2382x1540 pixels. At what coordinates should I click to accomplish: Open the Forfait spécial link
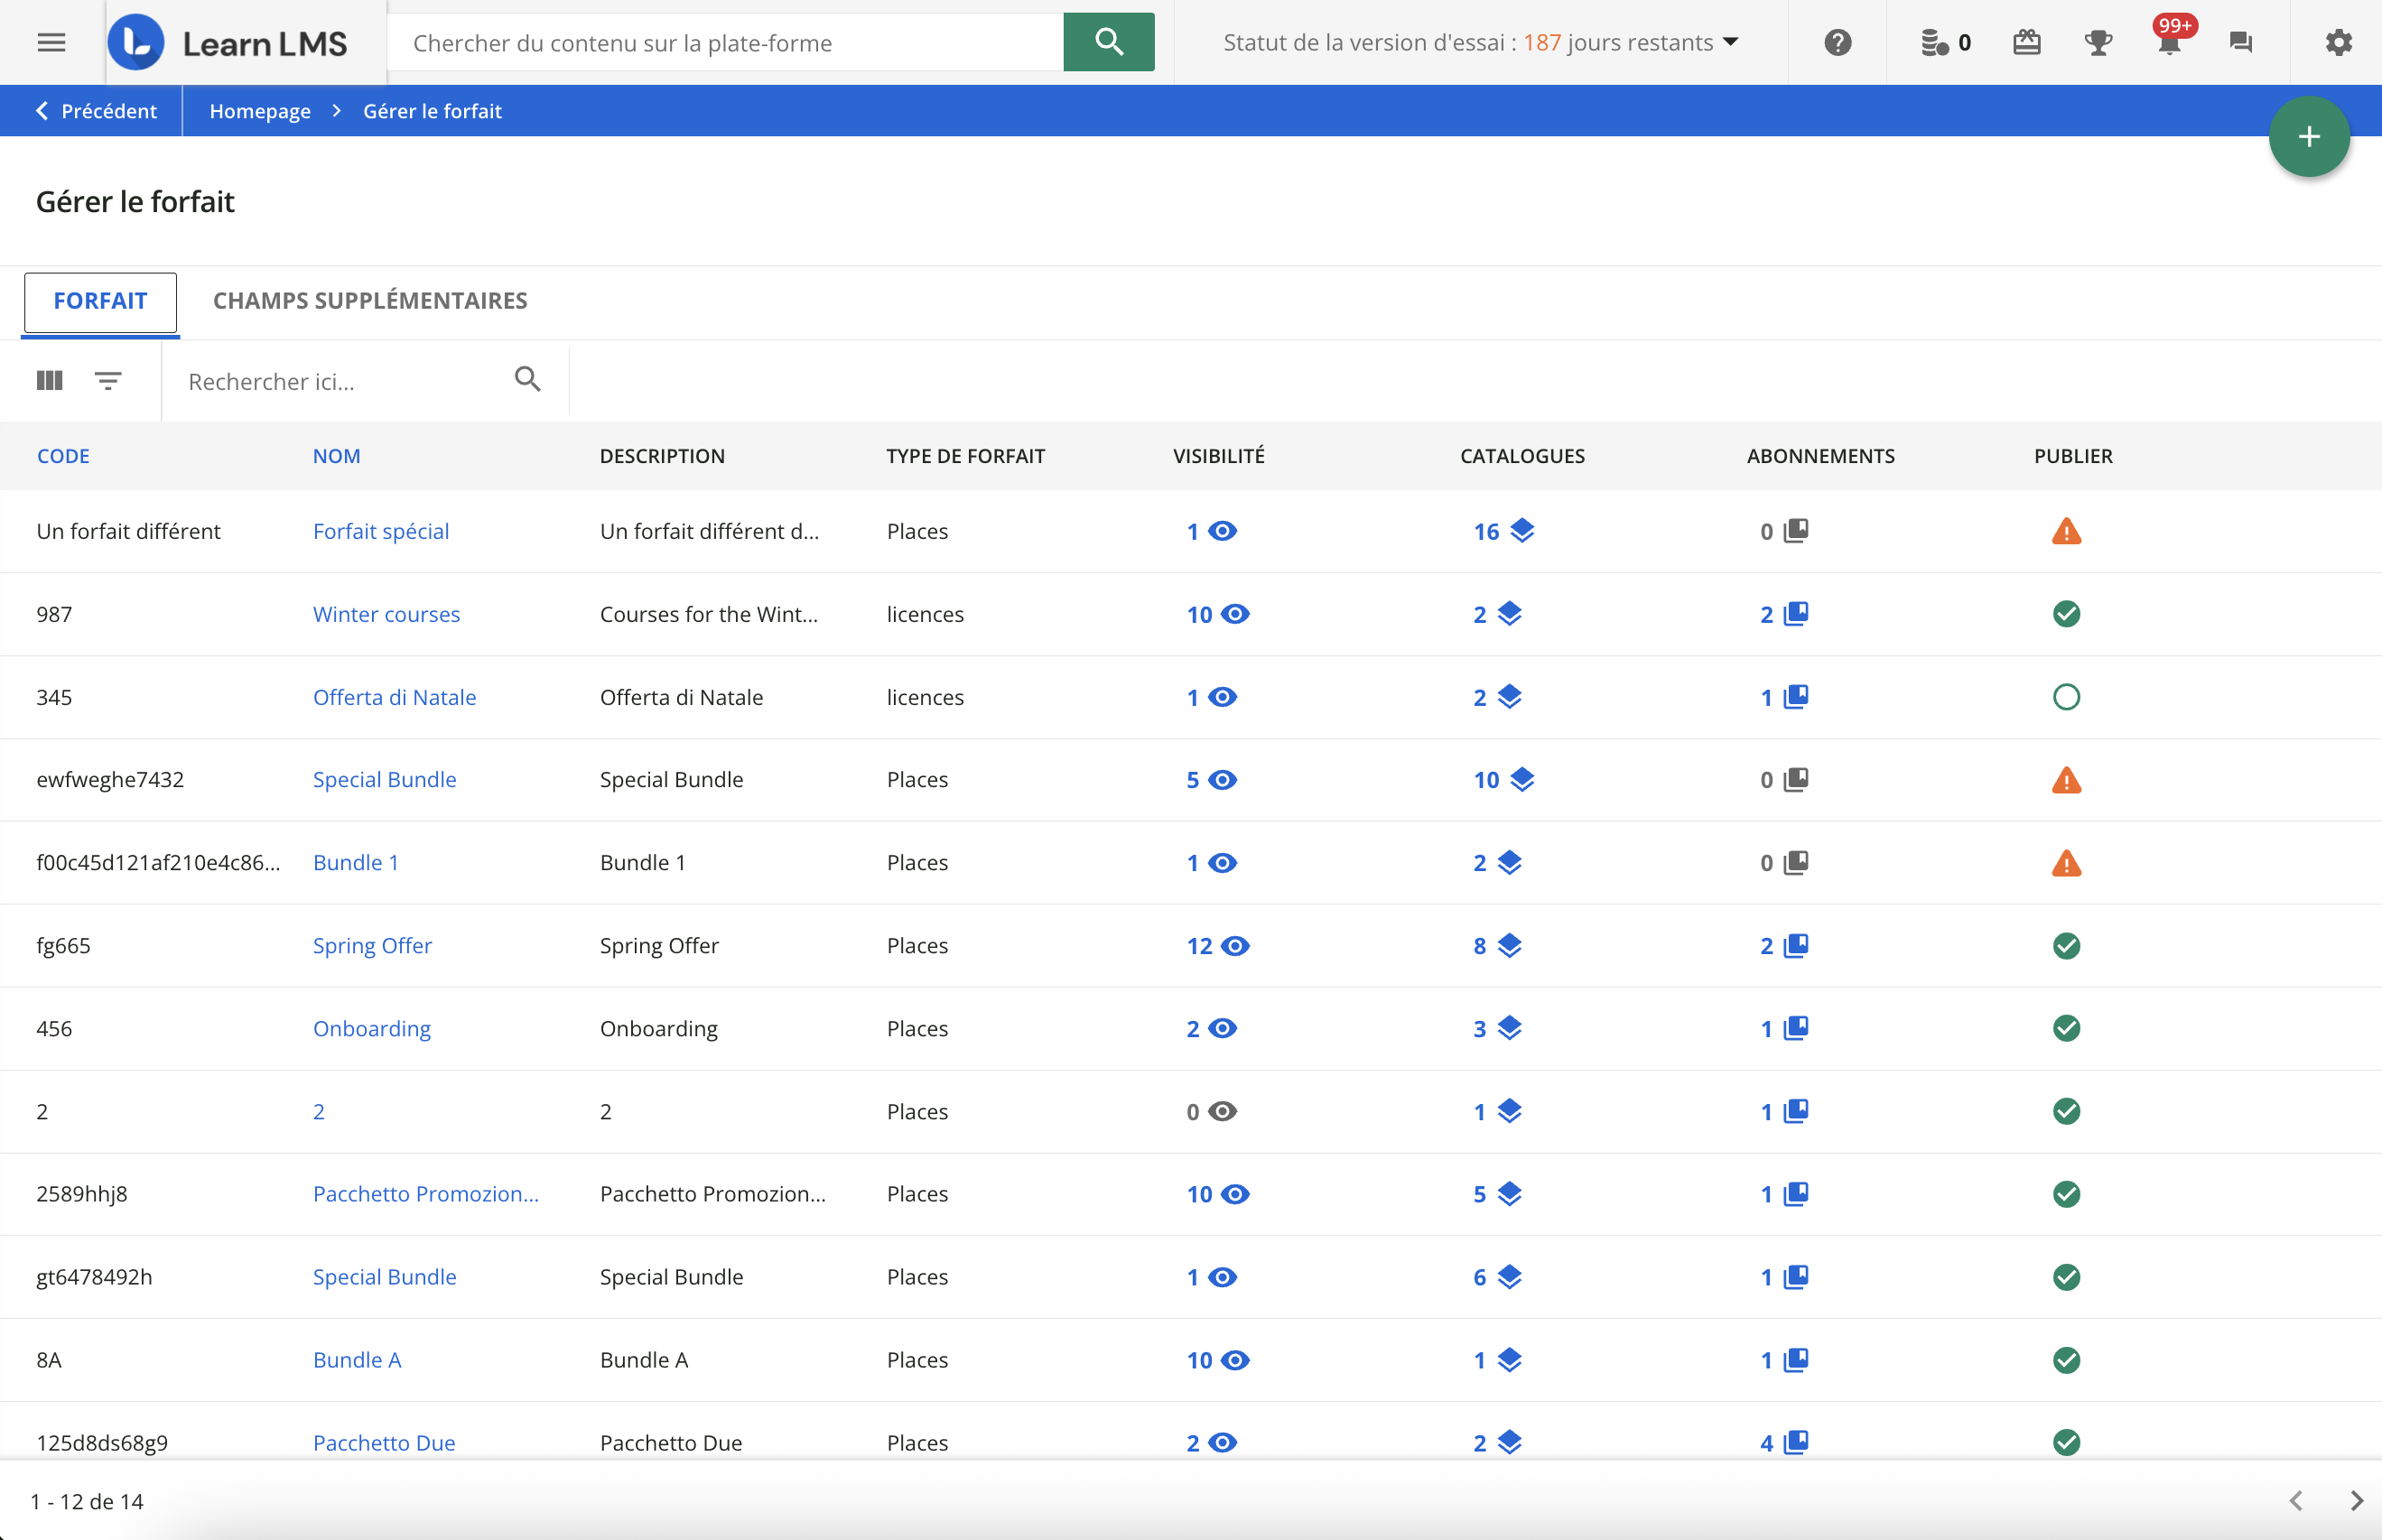pyautogui.click(x=381, y=531)
